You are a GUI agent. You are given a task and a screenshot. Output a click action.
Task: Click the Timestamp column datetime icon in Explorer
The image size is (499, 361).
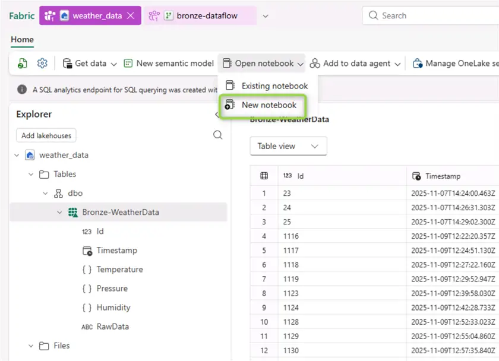pyautogui.click(x=87, y=251)
